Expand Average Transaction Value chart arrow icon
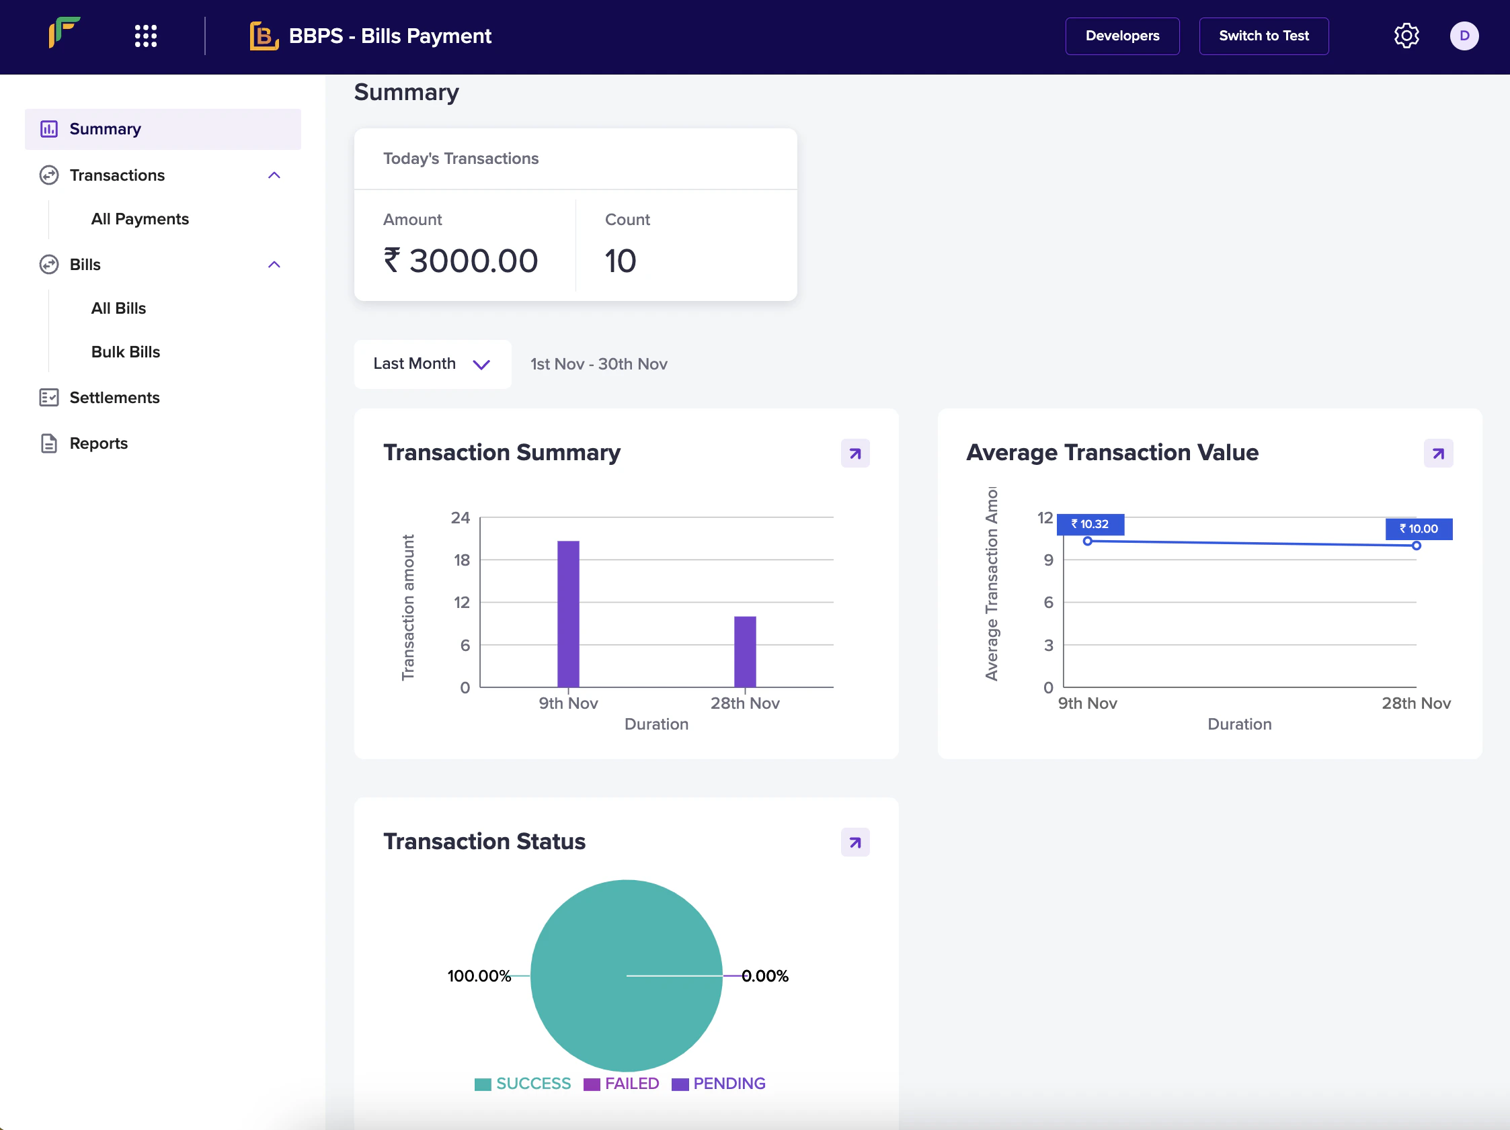Screen dimensions: 1510x1130 (1437, 453)
